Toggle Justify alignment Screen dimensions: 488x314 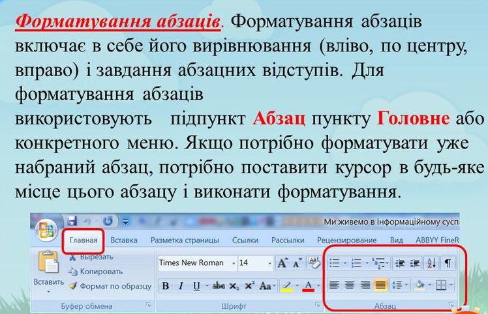(x=380, y=285)
